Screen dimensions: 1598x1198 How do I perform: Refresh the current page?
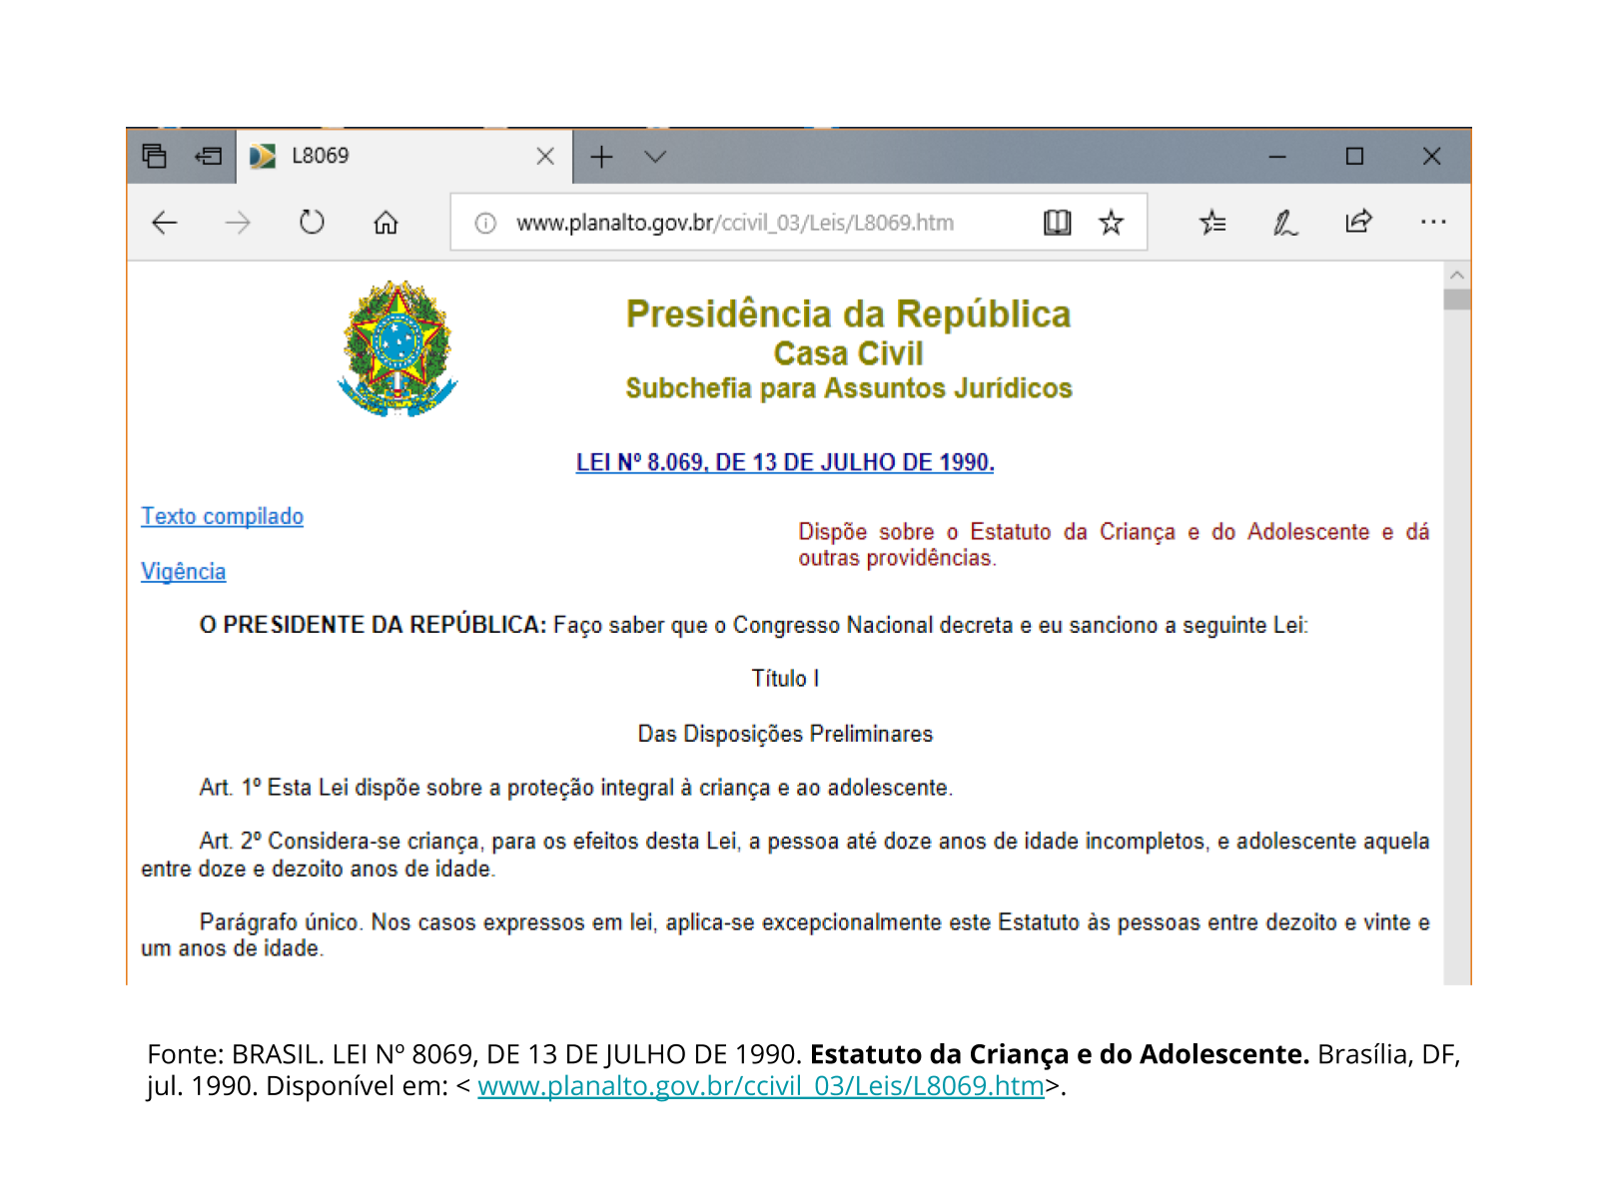312,223
